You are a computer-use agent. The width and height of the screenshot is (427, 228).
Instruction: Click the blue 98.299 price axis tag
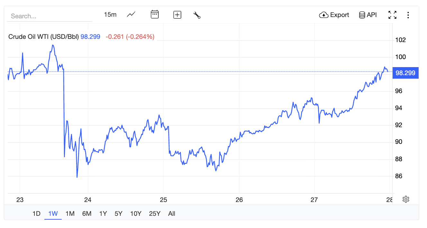[405, 73]
